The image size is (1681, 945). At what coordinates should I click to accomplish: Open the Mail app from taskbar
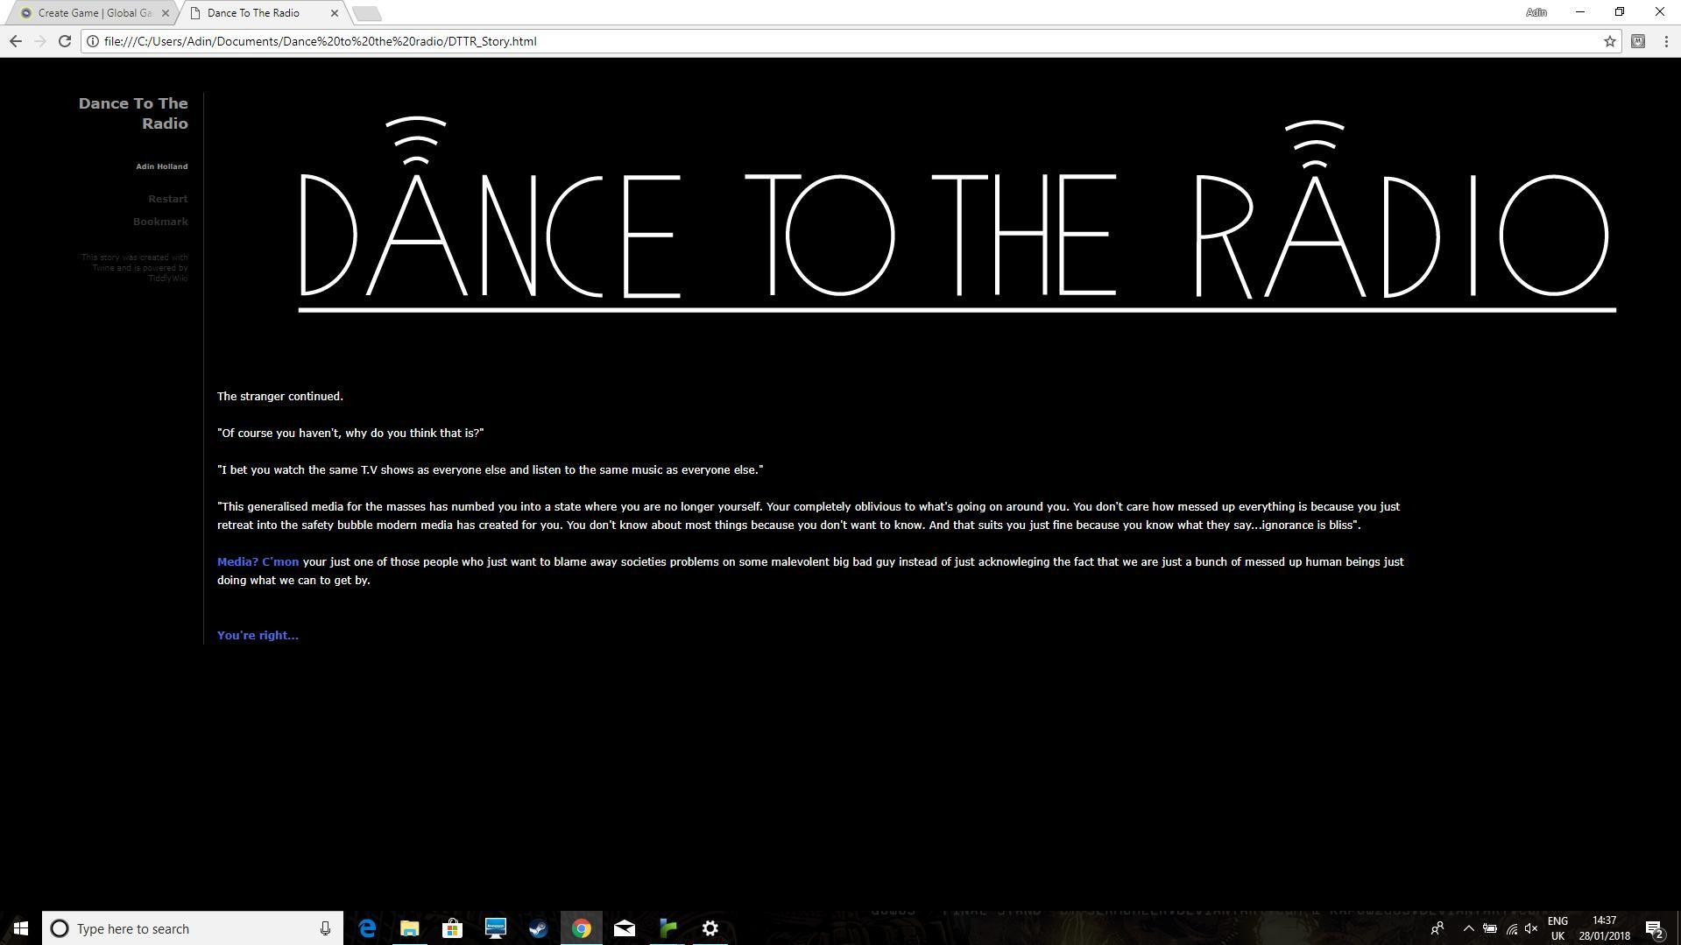coord(624,928)
